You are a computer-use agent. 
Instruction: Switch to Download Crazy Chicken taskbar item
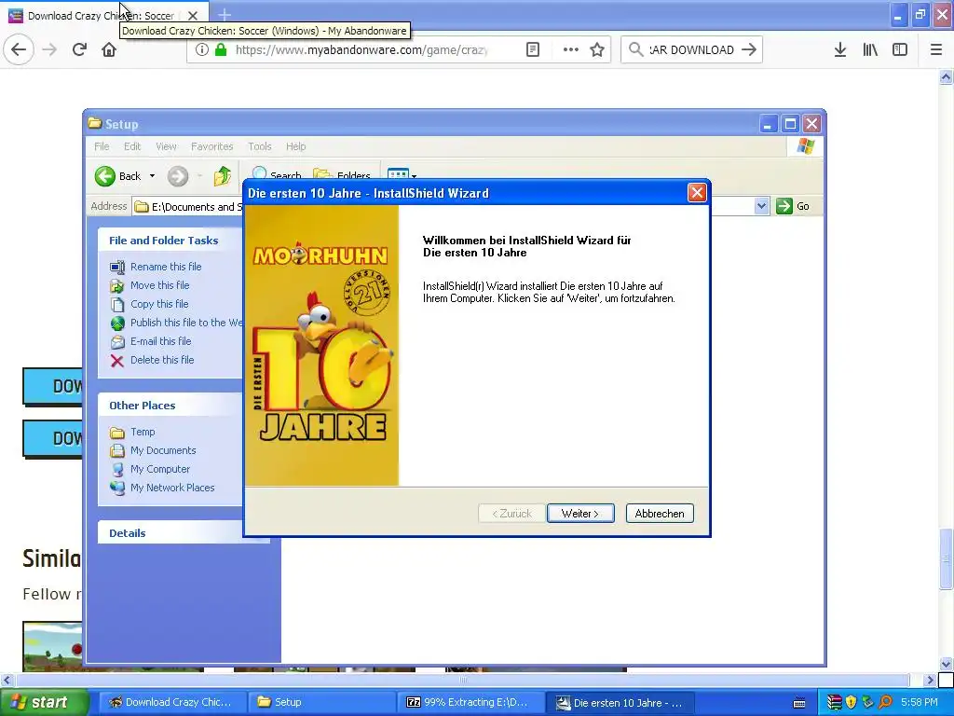(171, 702)
